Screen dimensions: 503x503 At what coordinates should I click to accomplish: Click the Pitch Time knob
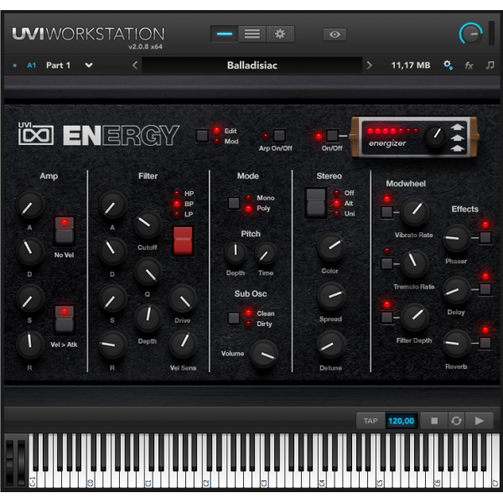(266, 253)
